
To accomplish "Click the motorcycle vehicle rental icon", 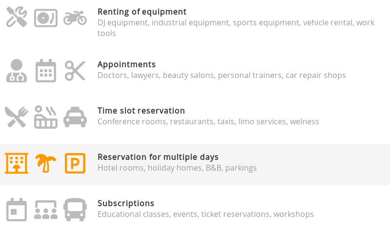I will [x=75, y=18].
